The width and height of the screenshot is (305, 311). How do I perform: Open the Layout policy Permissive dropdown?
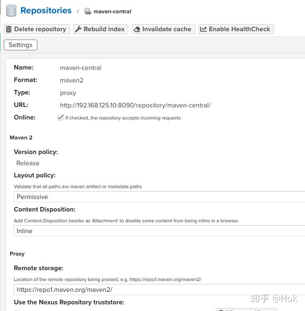[x=159, y=197]
